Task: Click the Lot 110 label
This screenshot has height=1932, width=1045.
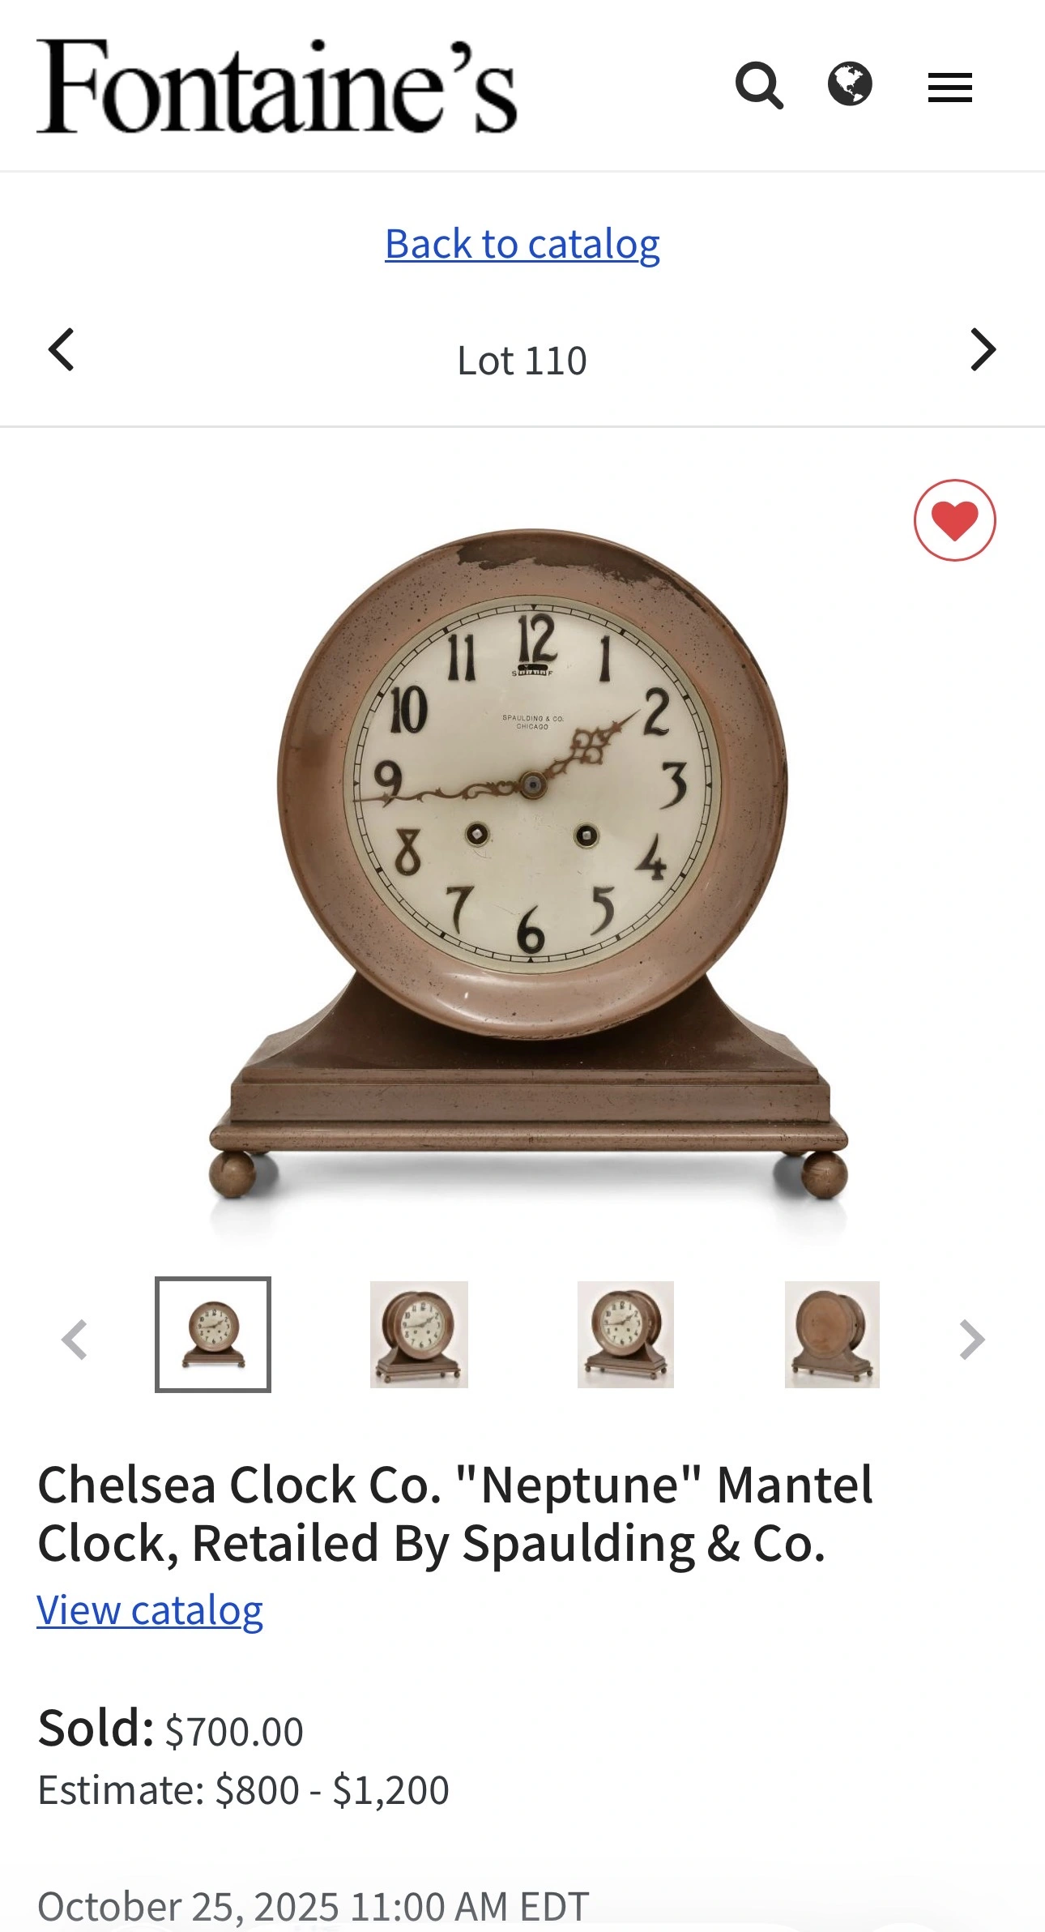Action: [x=522, y=361]
